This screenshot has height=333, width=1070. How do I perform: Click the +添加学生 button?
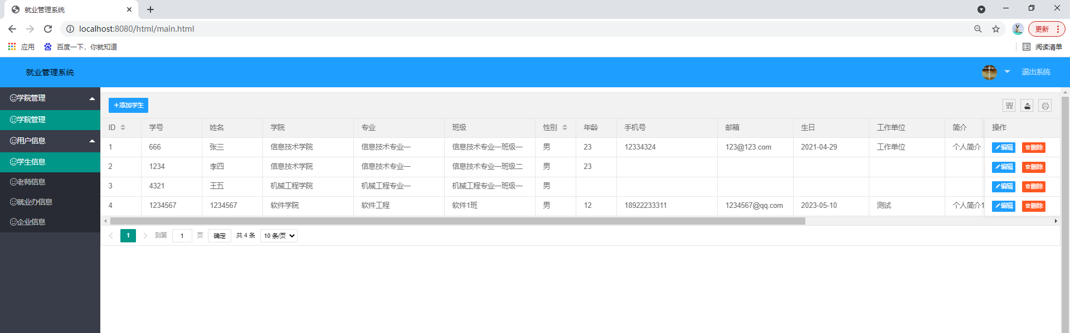pyautogui.click(x=128, y=105)
